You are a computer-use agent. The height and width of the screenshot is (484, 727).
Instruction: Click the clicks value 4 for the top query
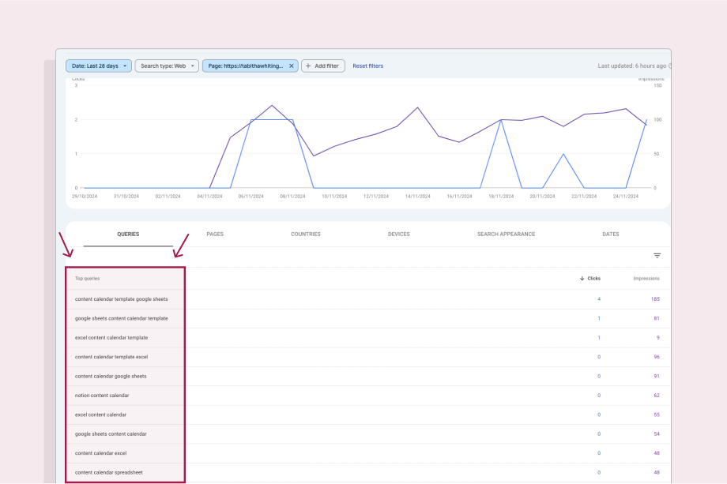(598, 298)
